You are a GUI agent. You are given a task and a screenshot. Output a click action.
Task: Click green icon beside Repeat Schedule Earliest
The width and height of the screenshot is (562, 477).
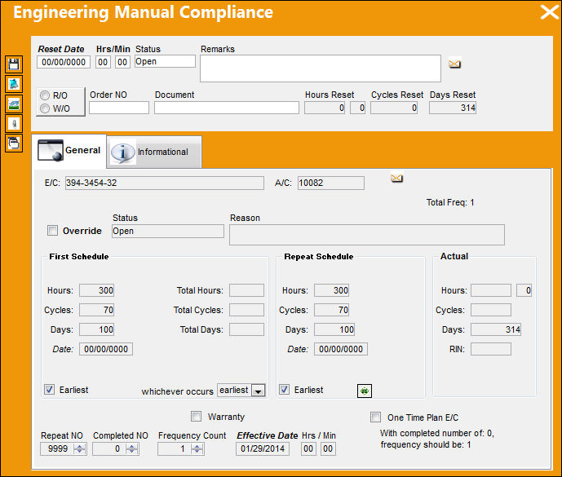coord(365,391)
